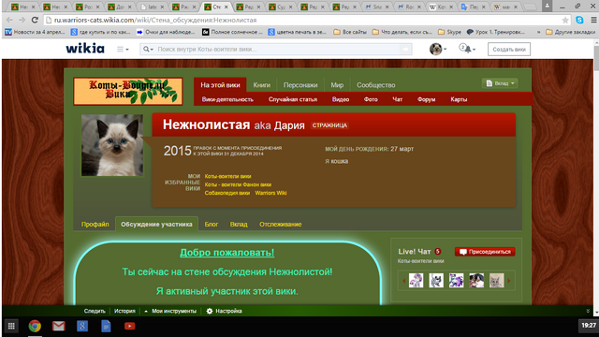
Task: Show previous chat users with left arrow
Action: click(x=403, y=281)
